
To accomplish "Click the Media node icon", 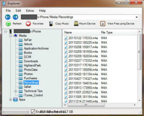I will [15, 35].
